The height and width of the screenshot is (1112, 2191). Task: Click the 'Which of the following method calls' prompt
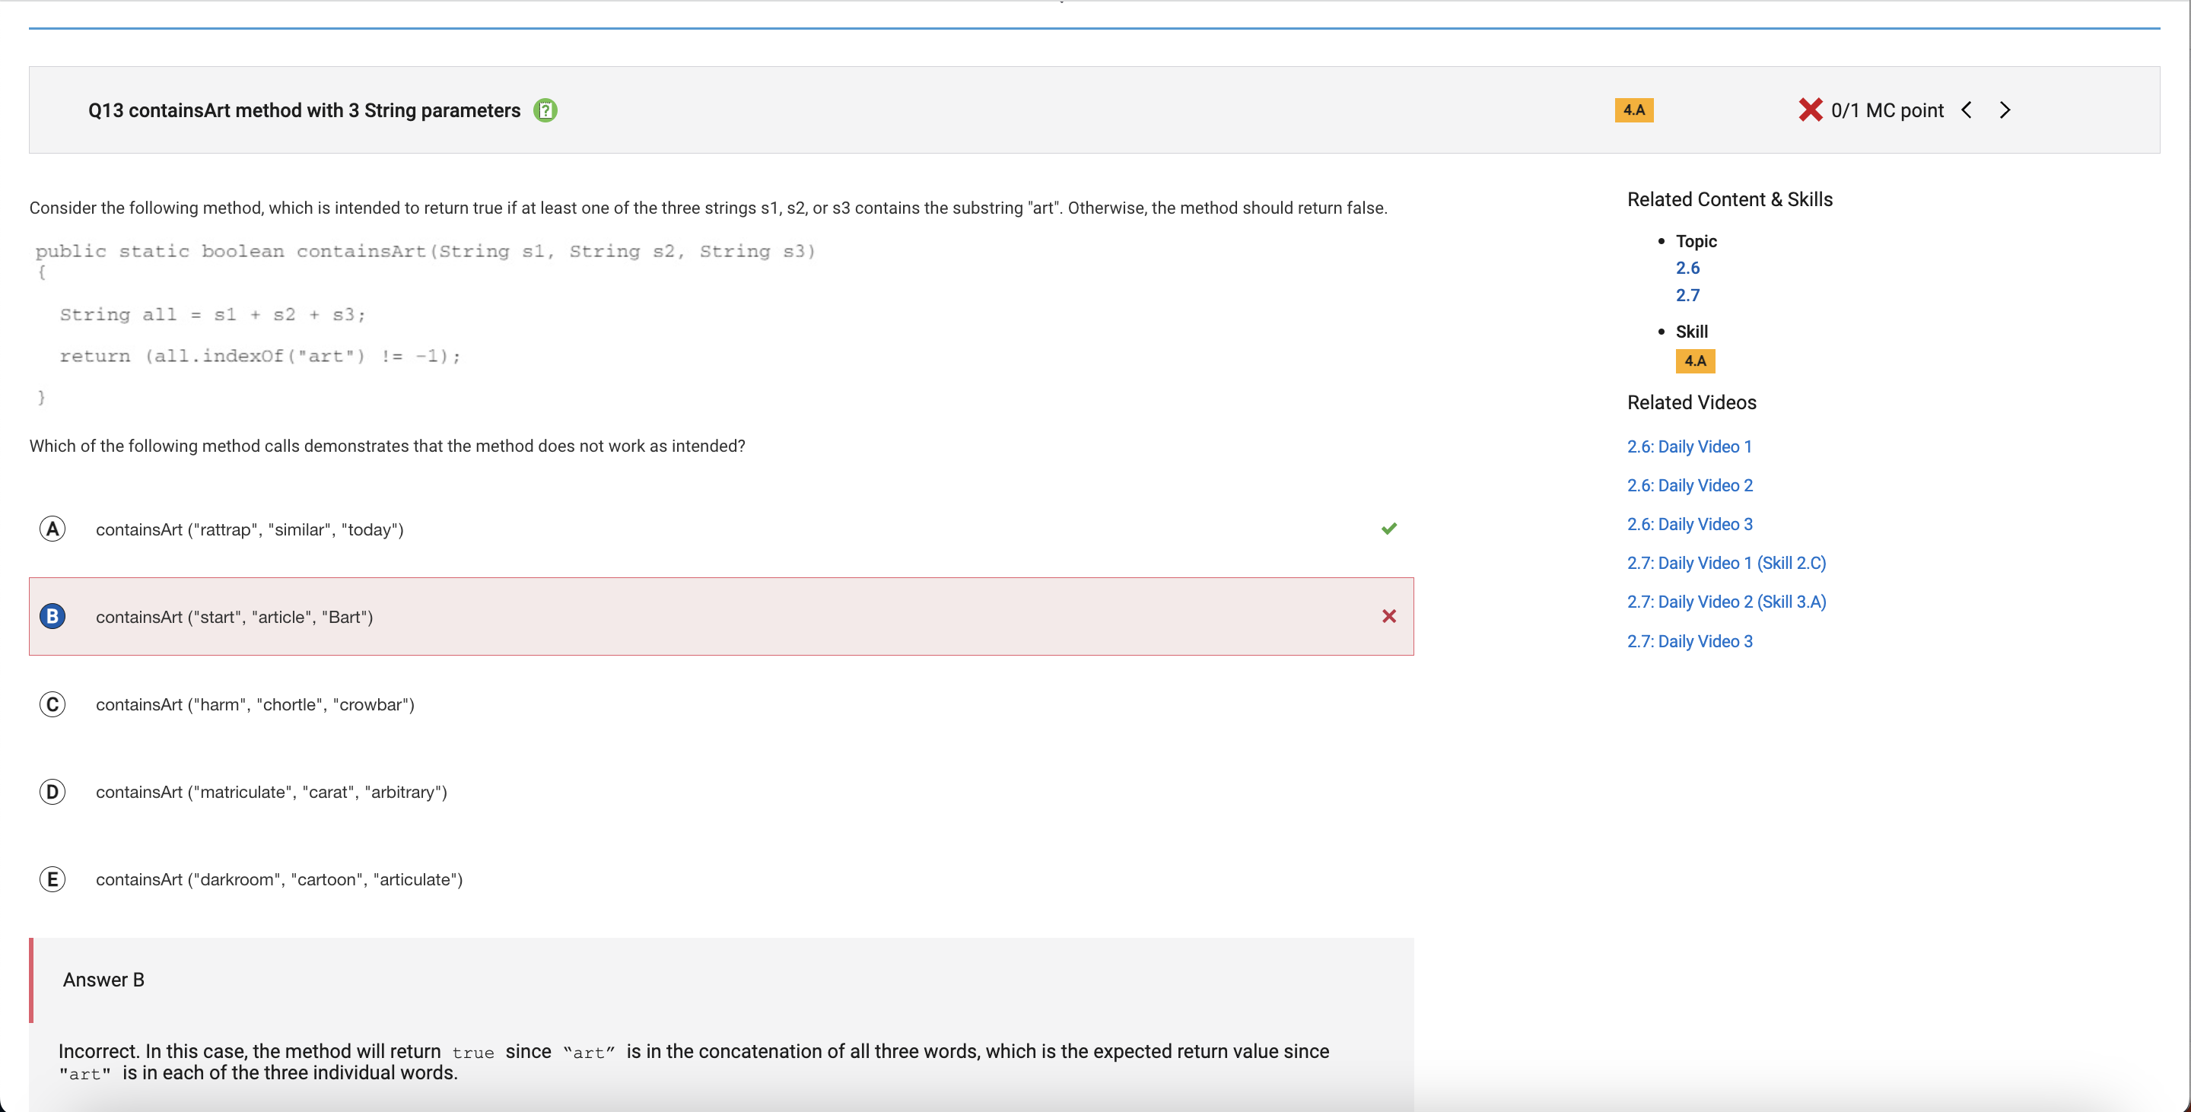coord(387,446)
